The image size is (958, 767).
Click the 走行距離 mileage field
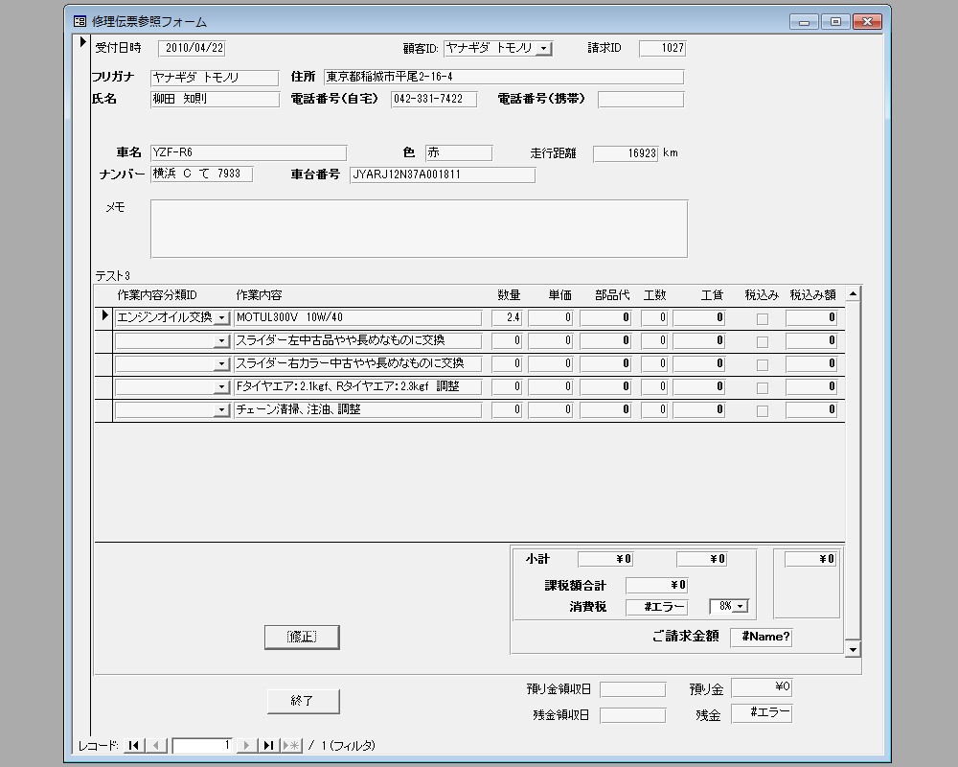[625, 153]
